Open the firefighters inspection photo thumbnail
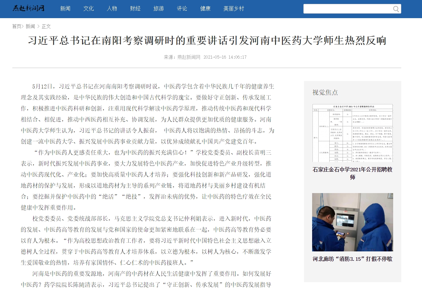 point(352,222)
